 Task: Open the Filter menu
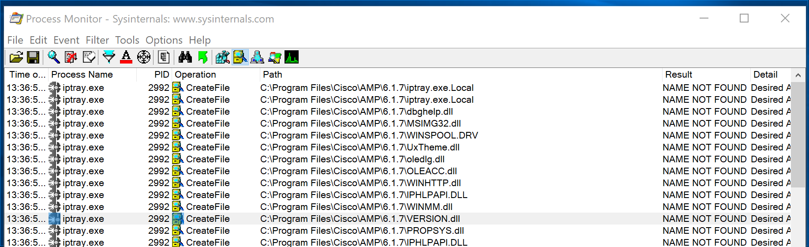pos(97,40)
